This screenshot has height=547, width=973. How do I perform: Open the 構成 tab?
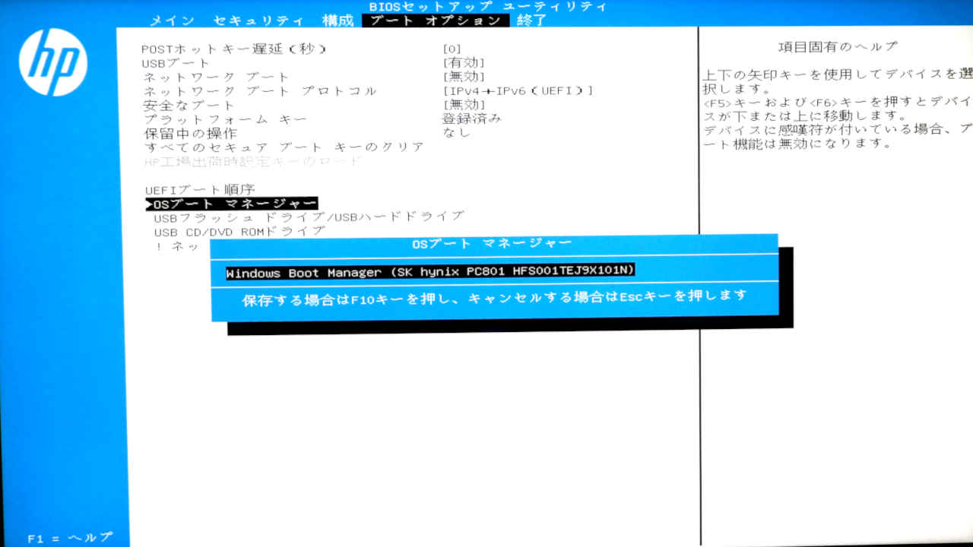pyautogui.click(x=338, y=21)
